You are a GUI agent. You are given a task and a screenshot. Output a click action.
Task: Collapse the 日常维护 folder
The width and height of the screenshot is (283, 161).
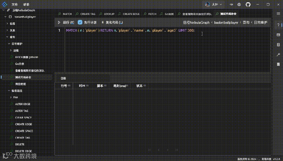(x=9, y=44)
